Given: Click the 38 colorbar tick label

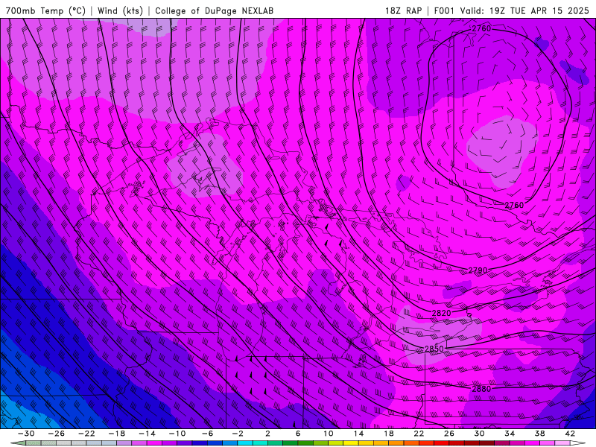Looking at the screenshot, I should coord(539,434).
